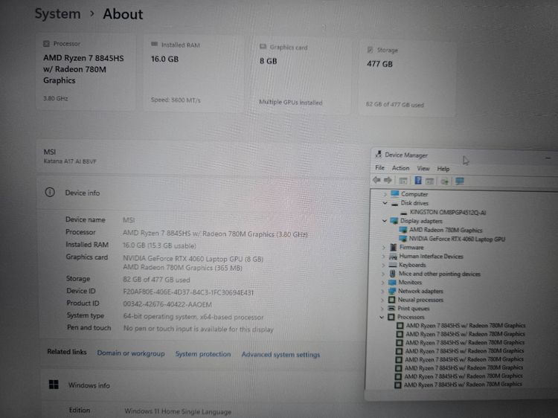Click 82 GB of 477 GB used on Storage card

pyautogui.click(x=394, y=105)
